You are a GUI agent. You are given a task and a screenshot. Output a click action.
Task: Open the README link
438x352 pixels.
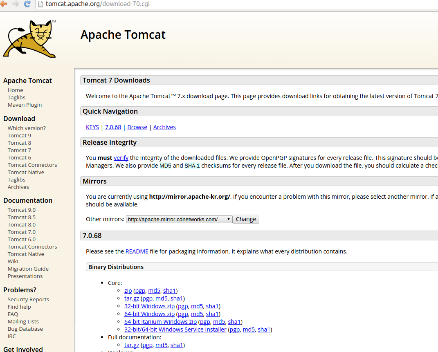click(137, 251)
